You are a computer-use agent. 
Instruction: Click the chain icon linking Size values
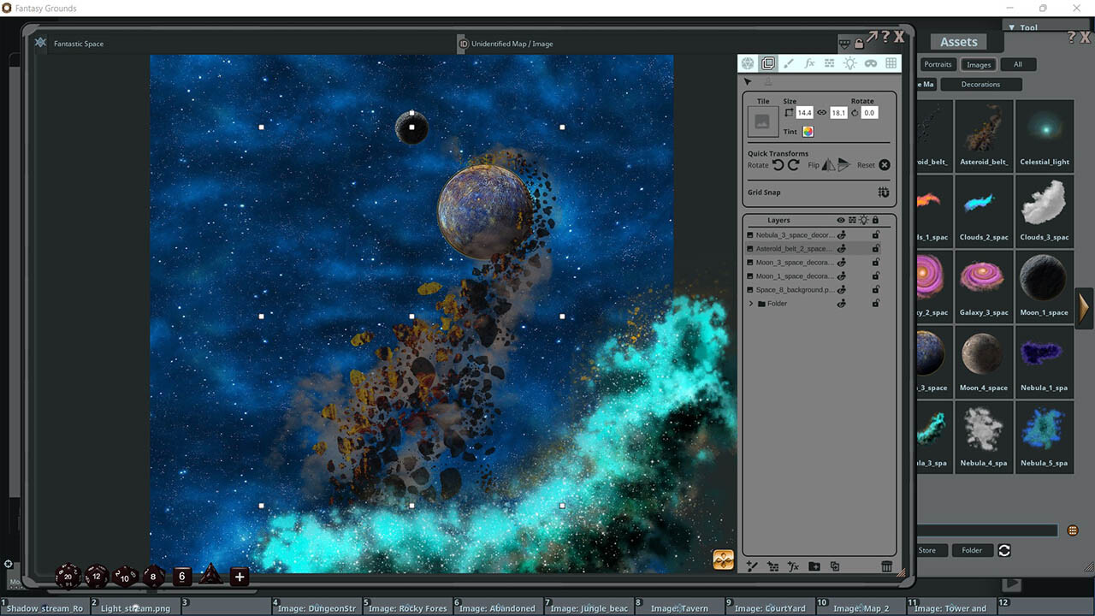click(x=822, y=112)
